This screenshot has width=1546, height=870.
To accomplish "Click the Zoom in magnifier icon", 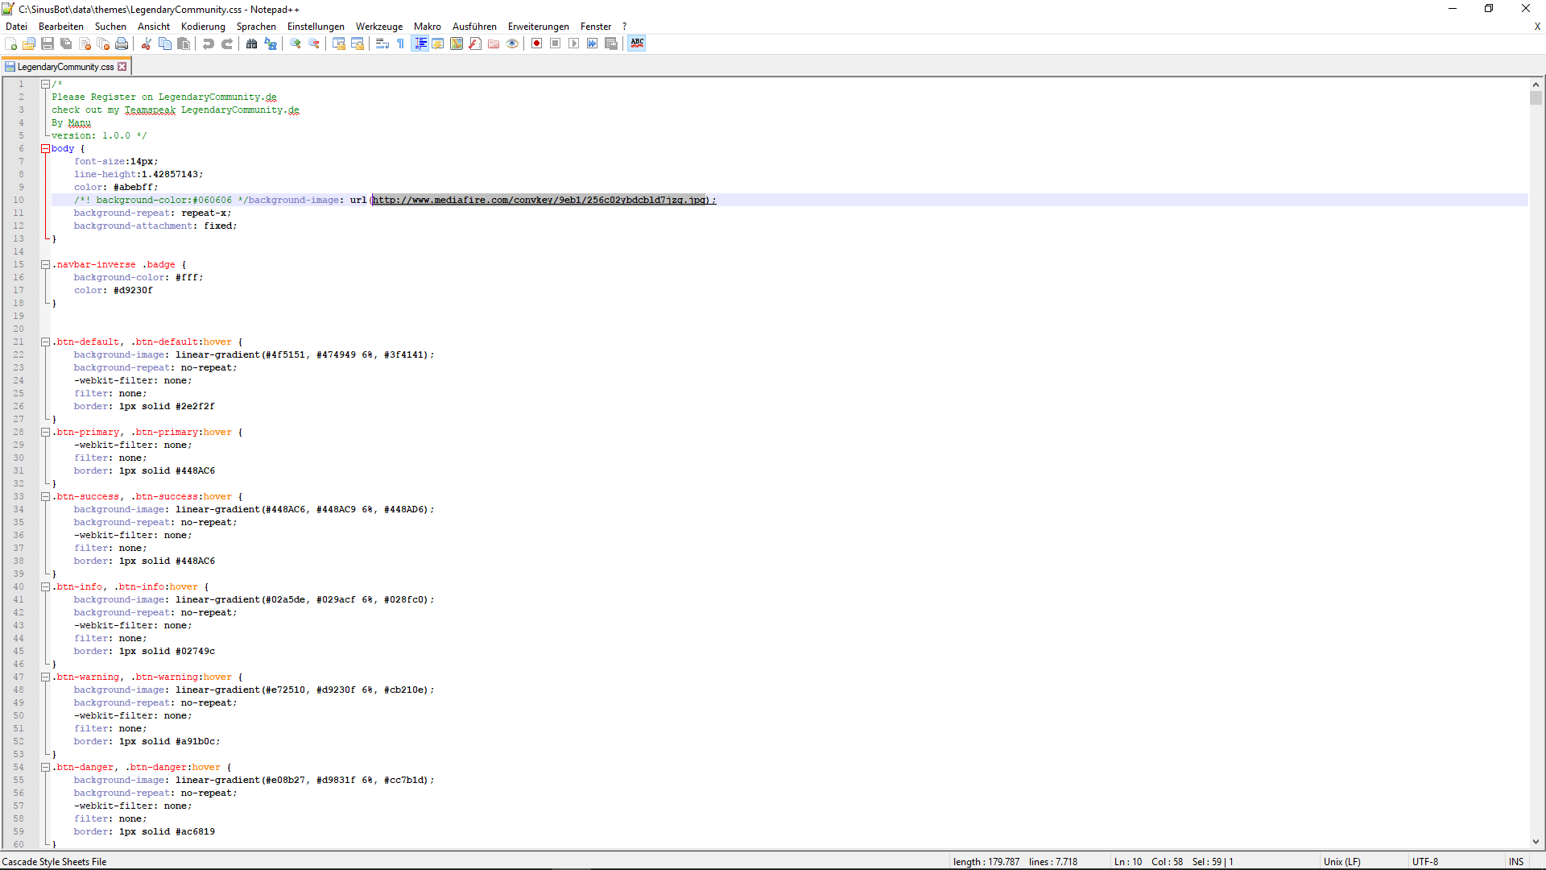I will (x=296, y=43).
